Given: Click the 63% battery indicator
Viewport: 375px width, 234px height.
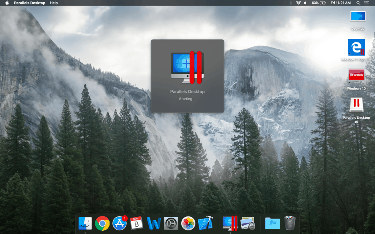Looking at the screenshot, I should pos(319,3).
